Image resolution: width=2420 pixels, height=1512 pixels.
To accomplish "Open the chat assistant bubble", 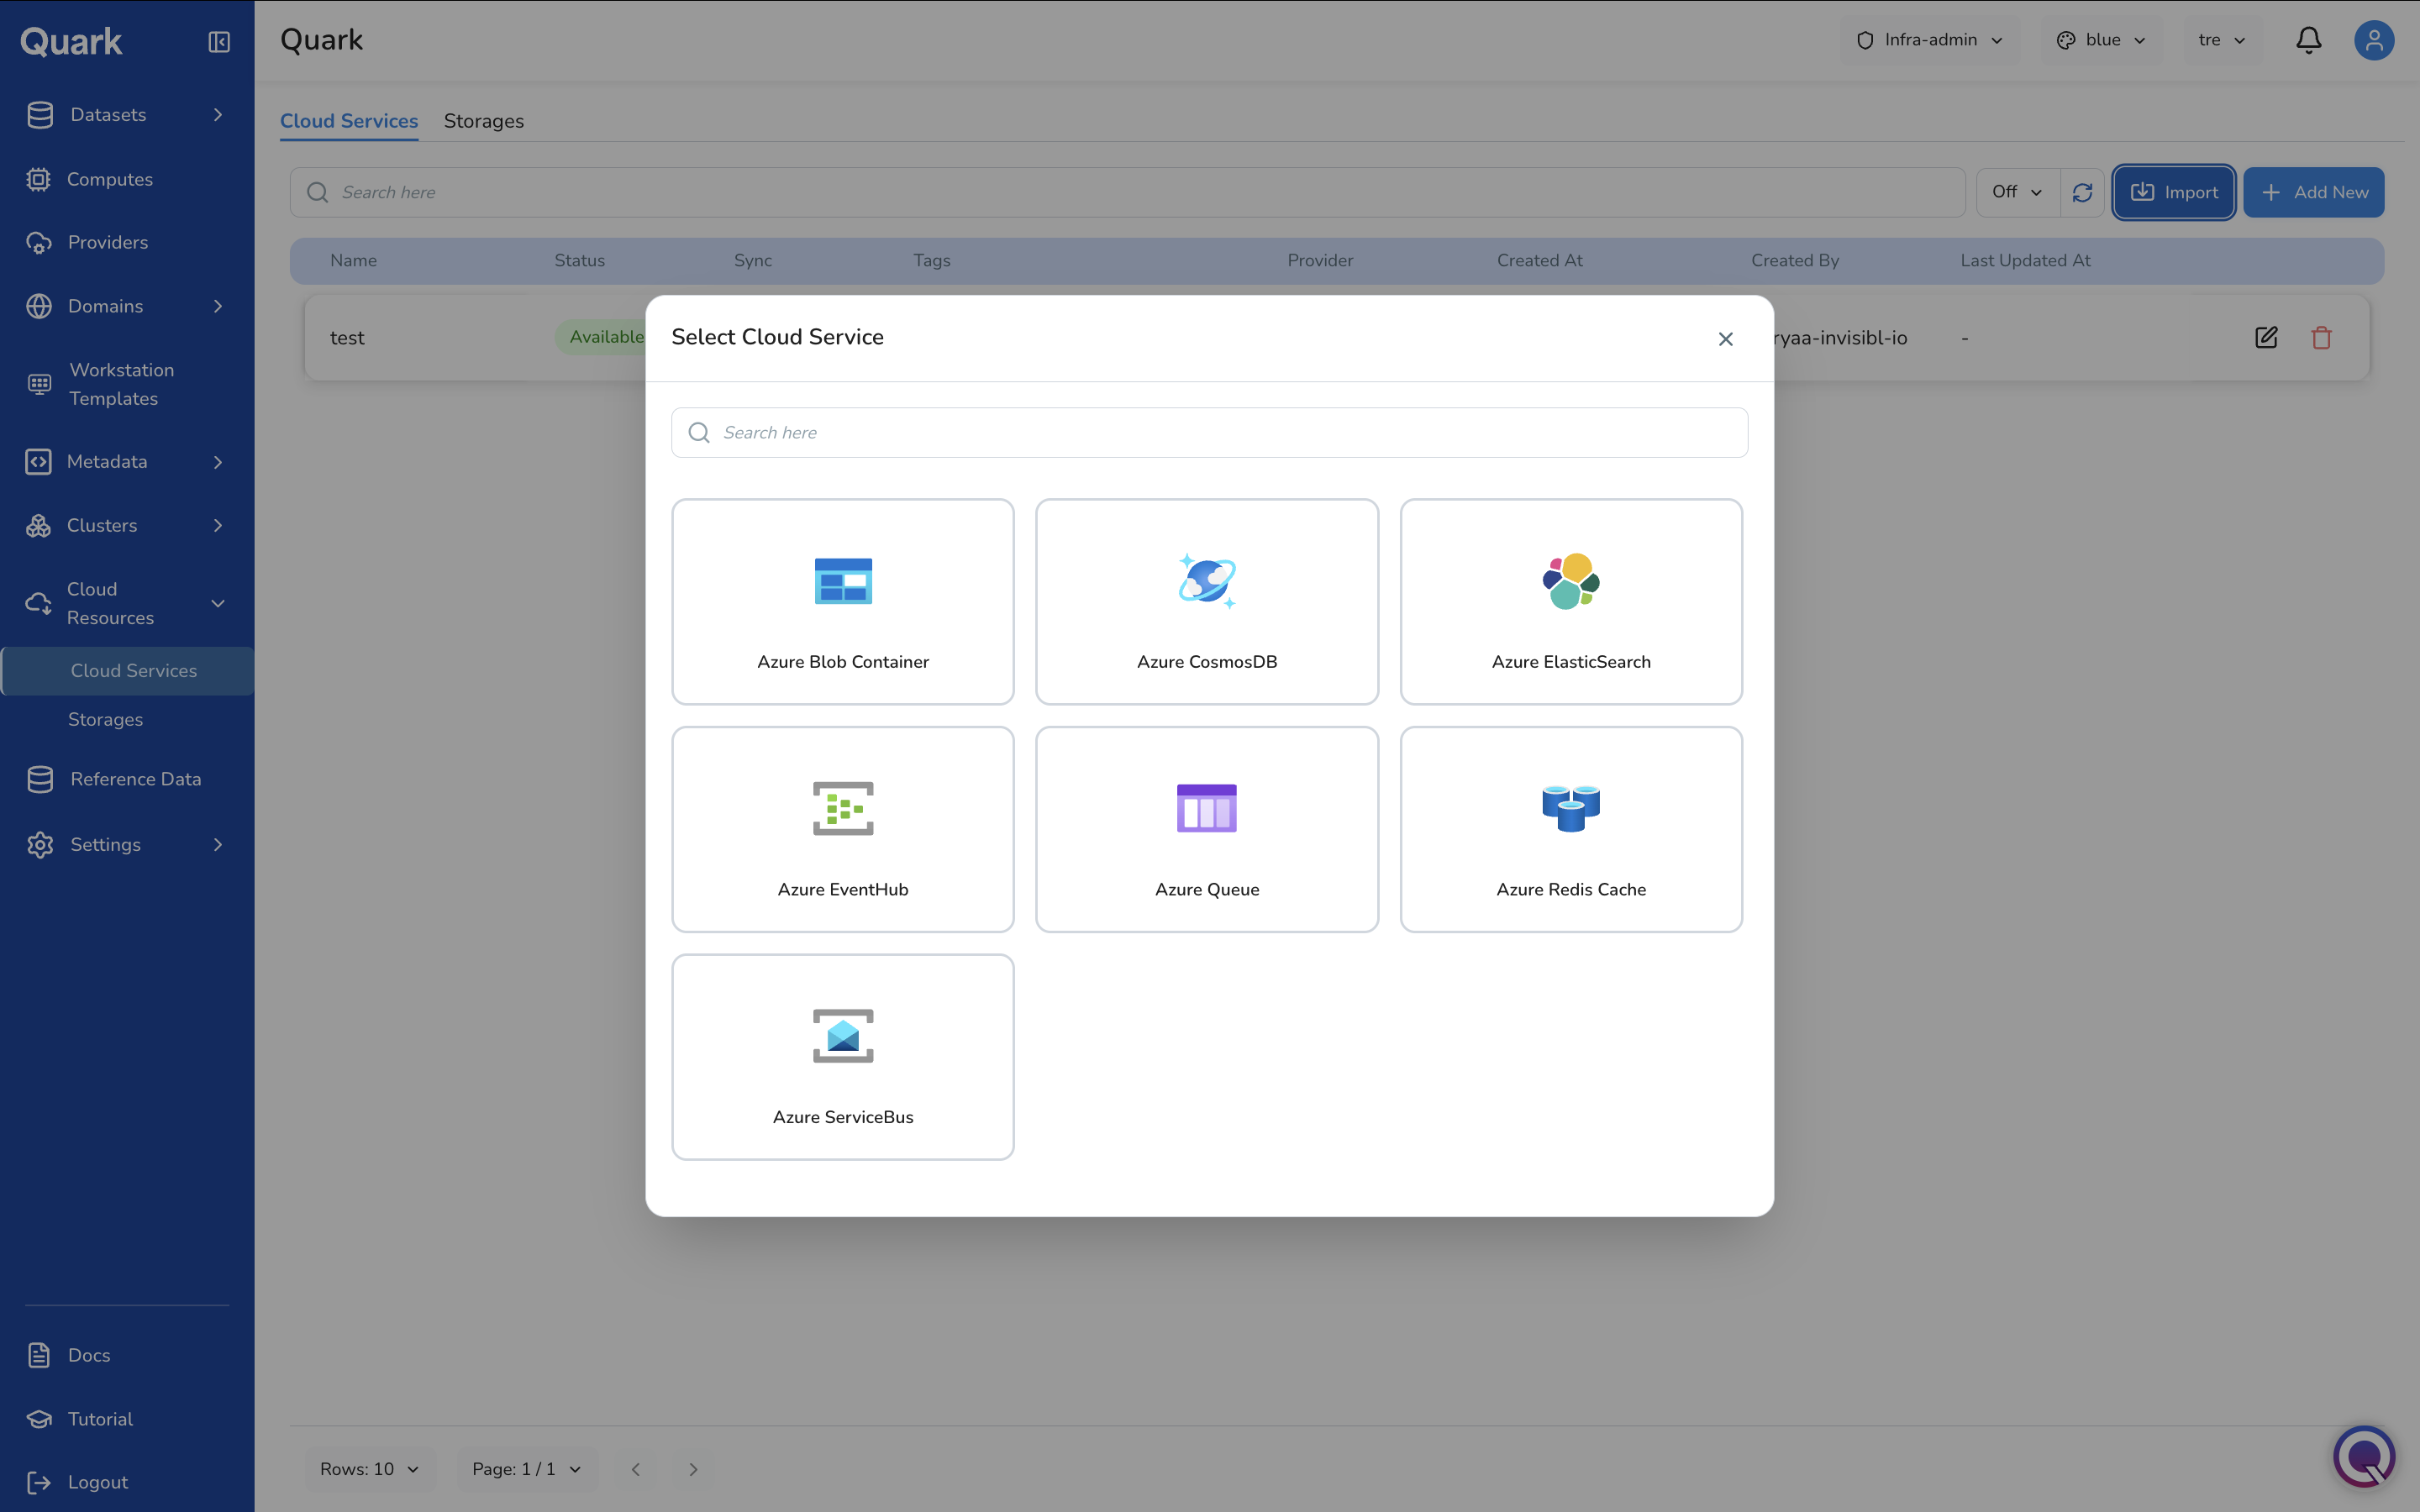I will click(x=2363, y=1456).
